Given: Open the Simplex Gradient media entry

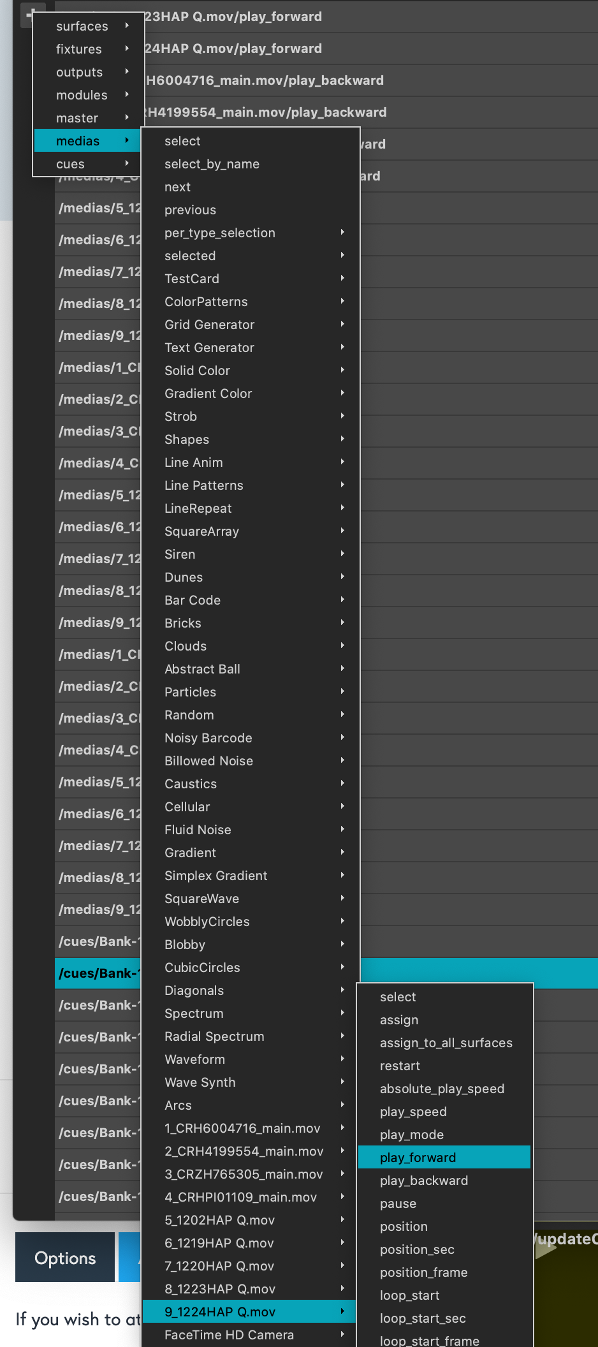Looking at the screenshot, I should coord(251,876).
